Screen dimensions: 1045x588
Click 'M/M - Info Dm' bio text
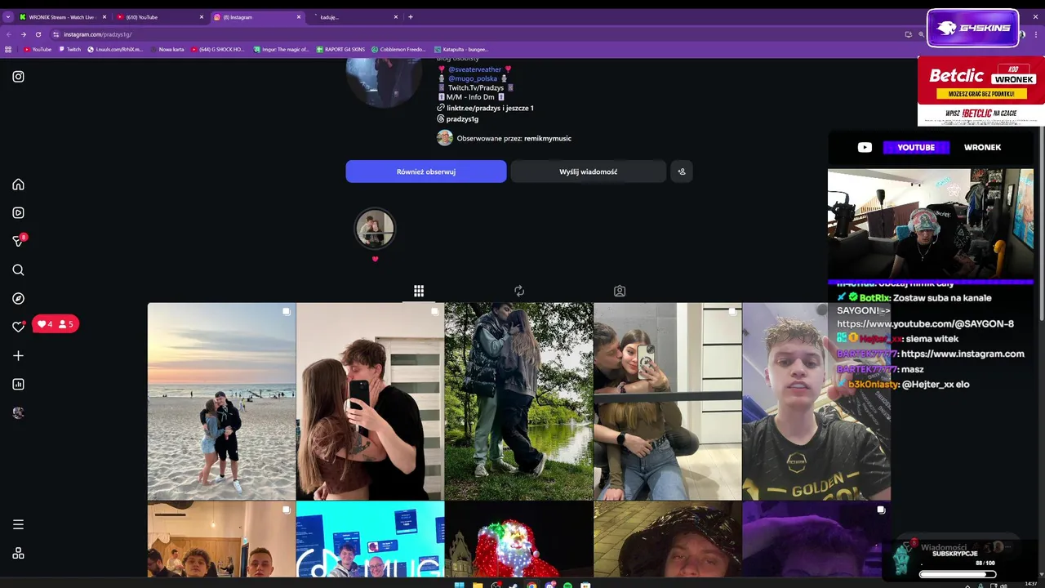click(471, 97)
